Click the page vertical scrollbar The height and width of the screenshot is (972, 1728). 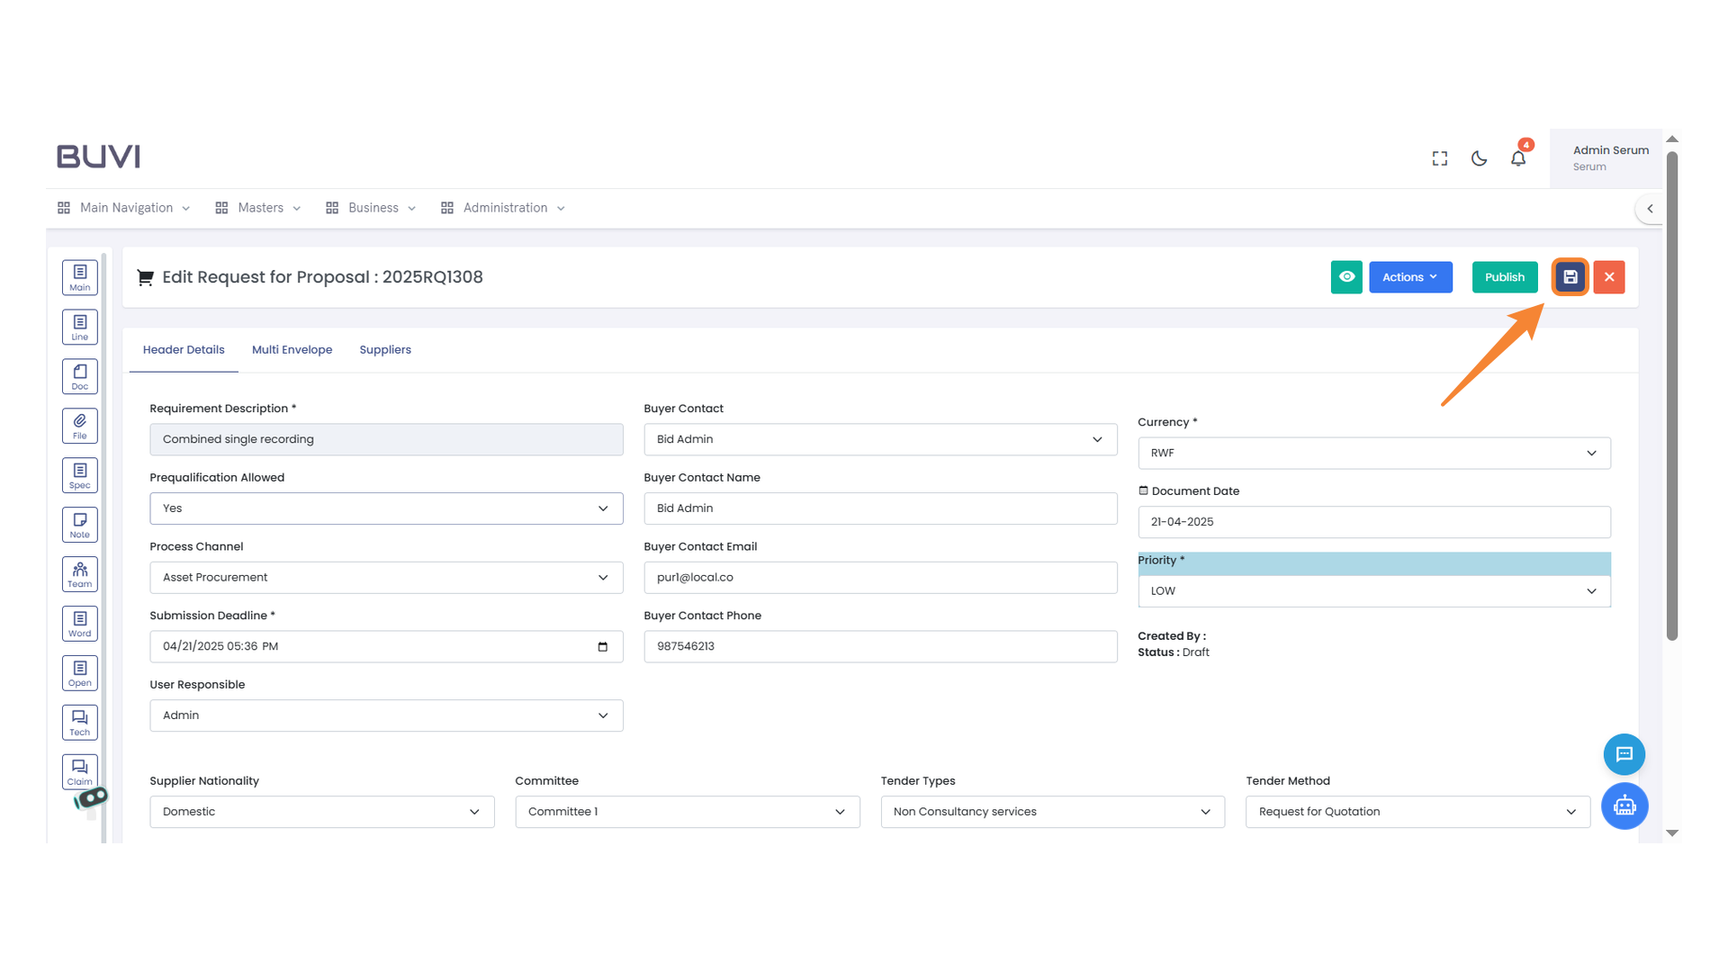(1672, 396)
